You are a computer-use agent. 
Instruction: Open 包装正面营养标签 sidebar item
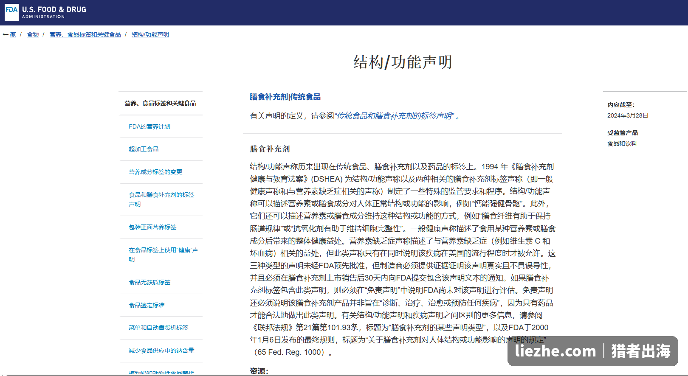pyautogui.click(x=152, y=227)
